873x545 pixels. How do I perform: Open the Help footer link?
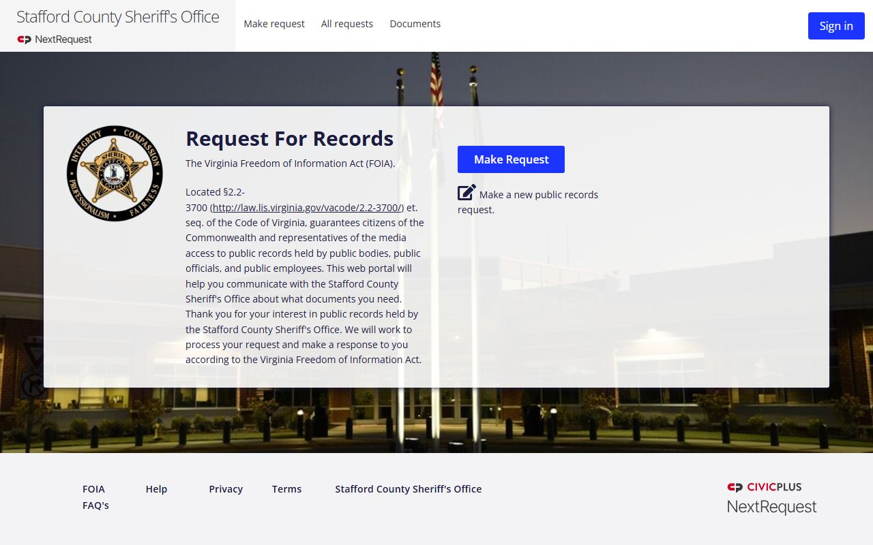pos(156,489)
